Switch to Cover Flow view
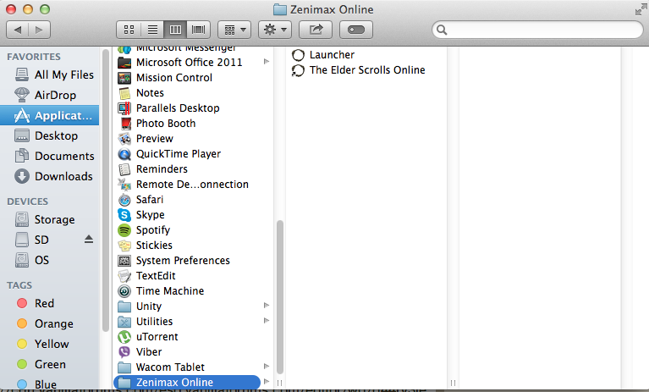 click(x=199, y=30)
